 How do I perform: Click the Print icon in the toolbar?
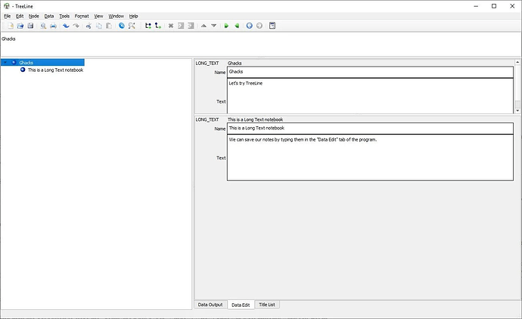[53, 26]
